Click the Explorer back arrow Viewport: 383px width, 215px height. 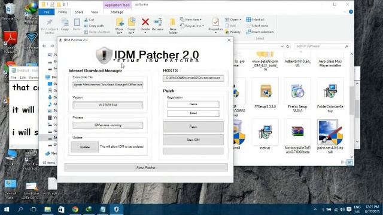click(44, 46)
